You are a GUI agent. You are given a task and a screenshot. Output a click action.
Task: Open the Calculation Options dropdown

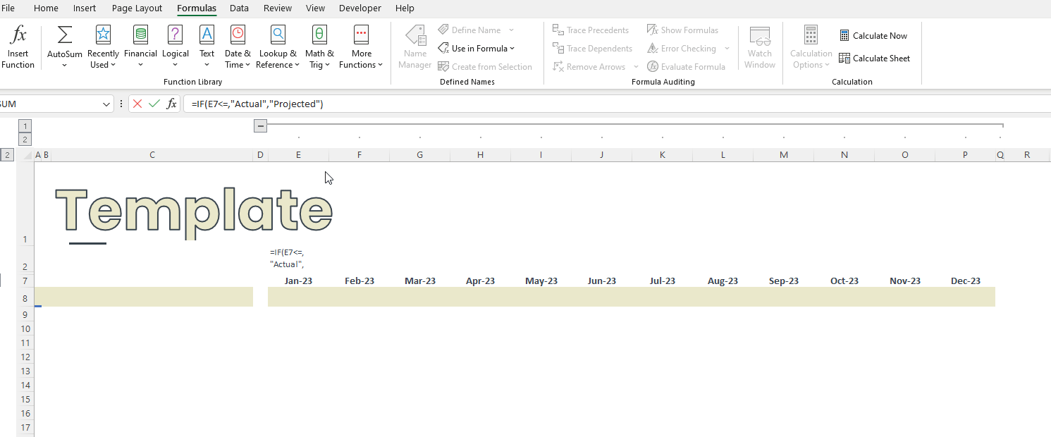click(x=811, y=46)
